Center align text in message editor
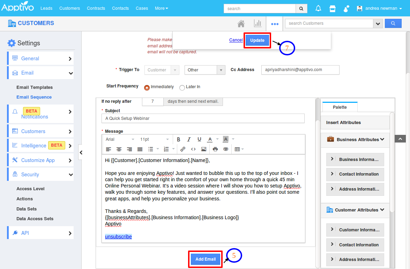The height and width of the screenshot is (269, 410). [x=119, y=149]
